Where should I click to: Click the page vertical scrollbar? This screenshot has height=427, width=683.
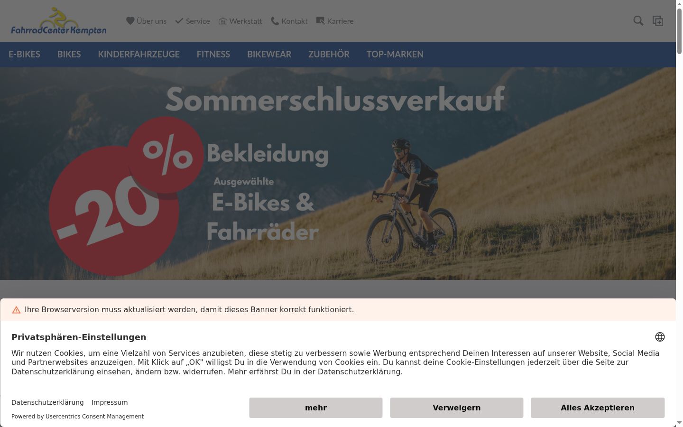[x=679, y=213]
